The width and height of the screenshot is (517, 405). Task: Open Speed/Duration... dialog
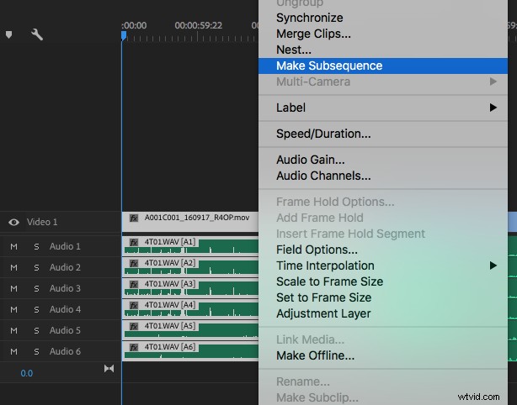383,134
